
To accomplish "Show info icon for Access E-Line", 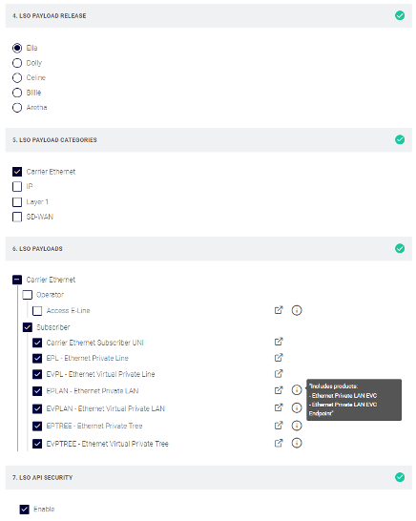I will pos(297,310).
